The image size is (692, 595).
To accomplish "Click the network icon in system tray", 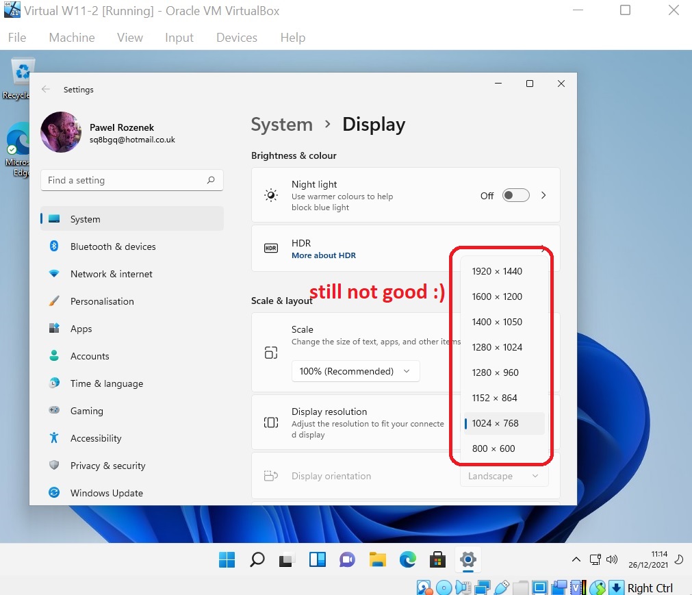I will coord(595,559).
